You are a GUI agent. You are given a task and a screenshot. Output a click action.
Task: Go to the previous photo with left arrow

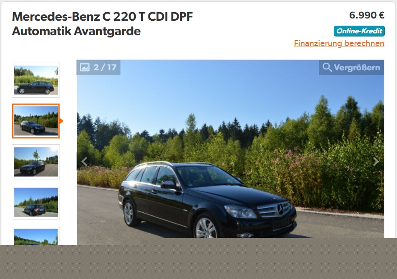coord(84,162)
